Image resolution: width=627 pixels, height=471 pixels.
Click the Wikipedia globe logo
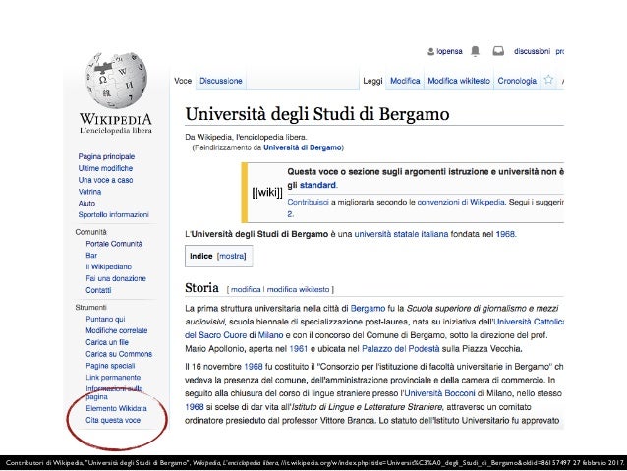click(116, 81)
